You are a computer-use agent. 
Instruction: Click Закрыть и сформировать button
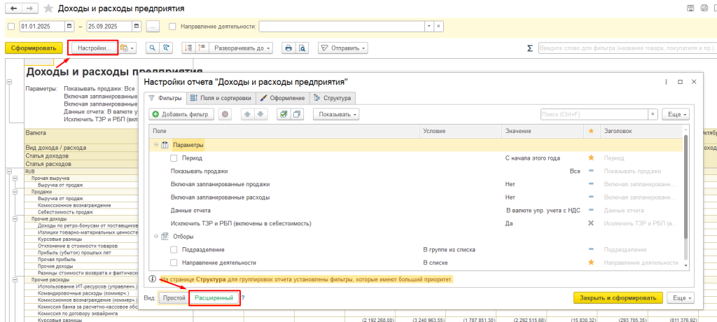click(x=618, y=297)
